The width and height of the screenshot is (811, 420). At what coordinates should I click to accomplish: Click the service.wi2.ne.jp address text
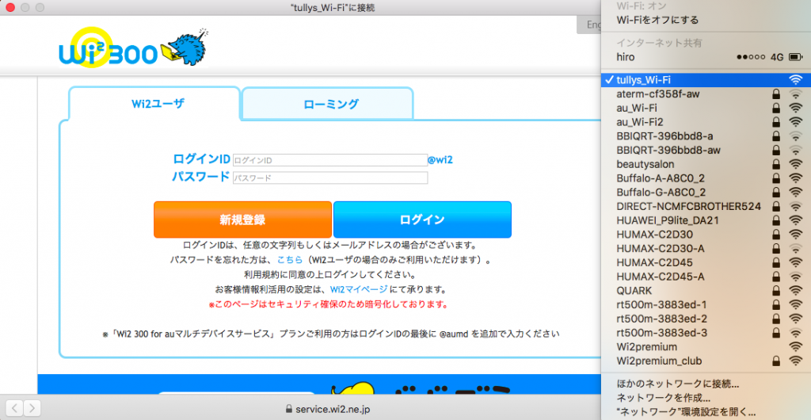pos(332,409)
